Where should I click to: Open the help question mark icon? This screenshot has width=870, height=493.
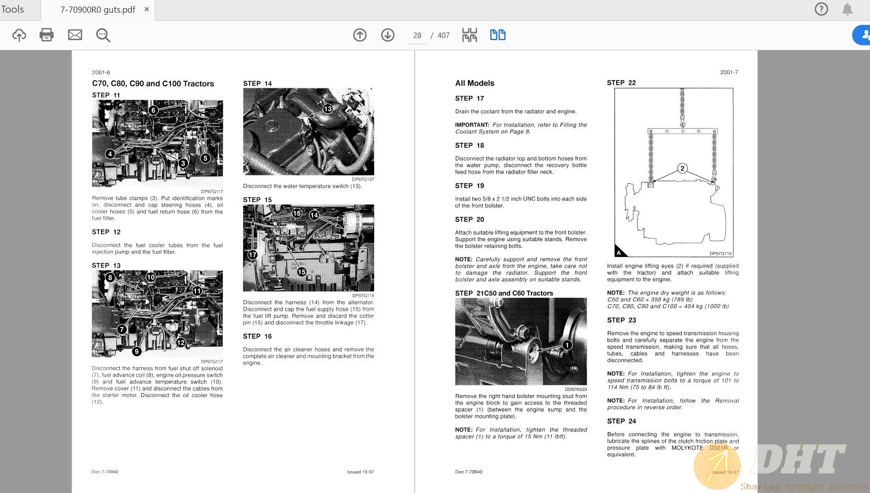pyautogui.click(x=821, y=9)
